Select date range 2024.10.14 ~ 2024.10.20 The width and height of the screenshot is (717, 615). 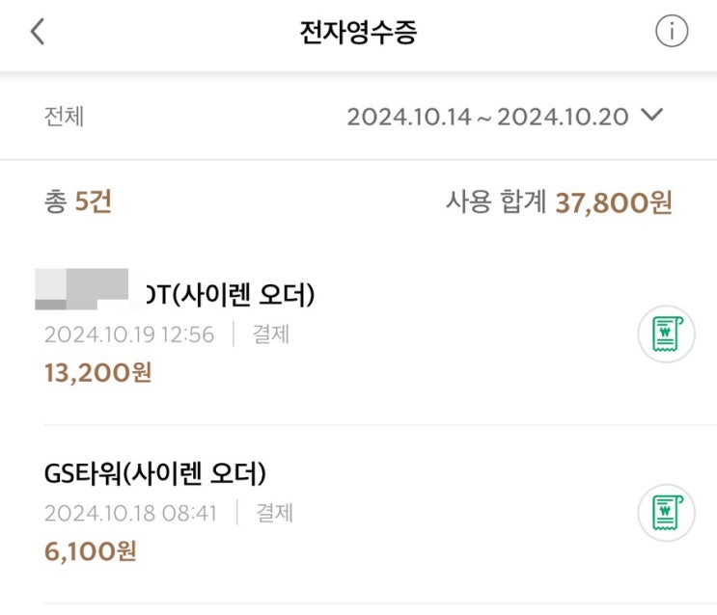(487, 117)
